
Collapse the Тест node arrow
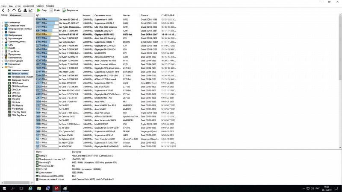tap(3, 67)
